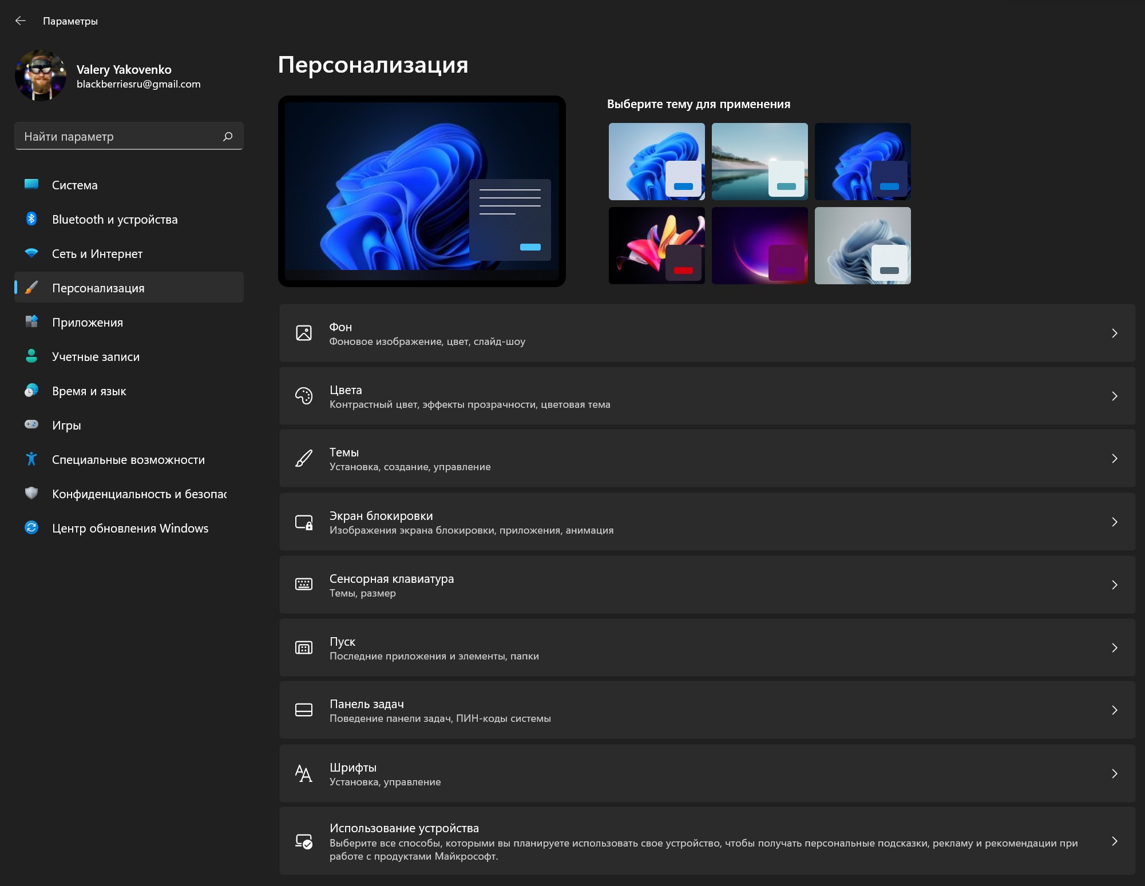Screen dimensions: 1145x886
Task: Click the Персонализация paintbrush sidebar icon
Action: (x=31, y=287)
